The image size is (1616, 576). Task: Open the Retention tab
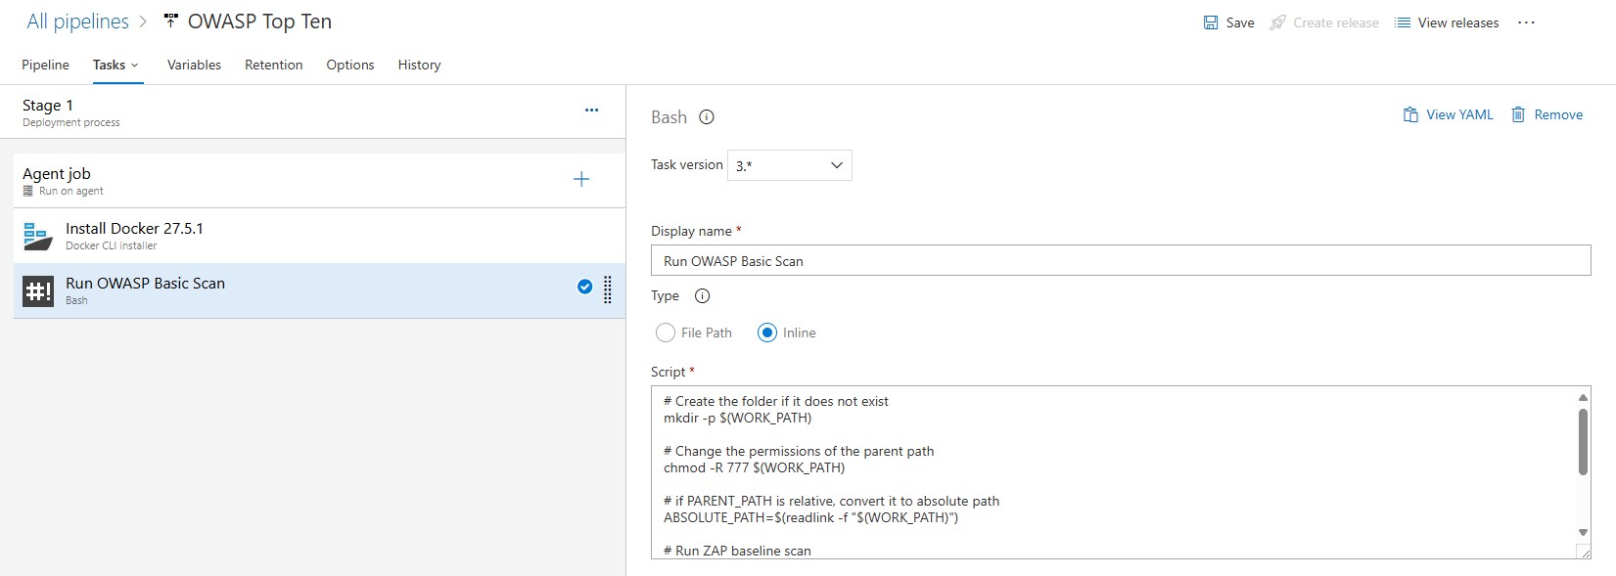point(273,65)
